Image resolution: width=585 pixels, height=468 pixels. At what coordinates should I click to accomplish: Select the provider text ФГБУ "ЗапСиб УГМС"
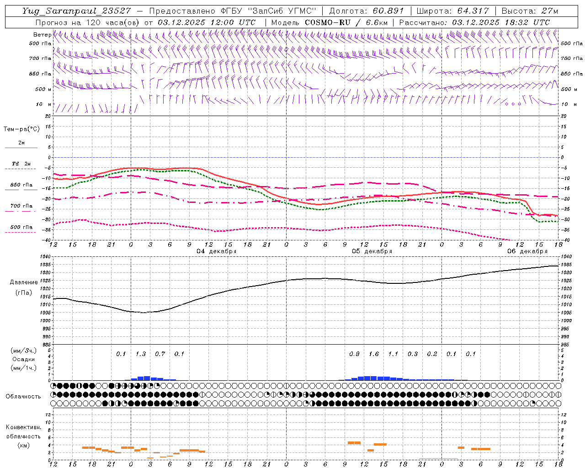pyautogui.click(x=270, y=11)
